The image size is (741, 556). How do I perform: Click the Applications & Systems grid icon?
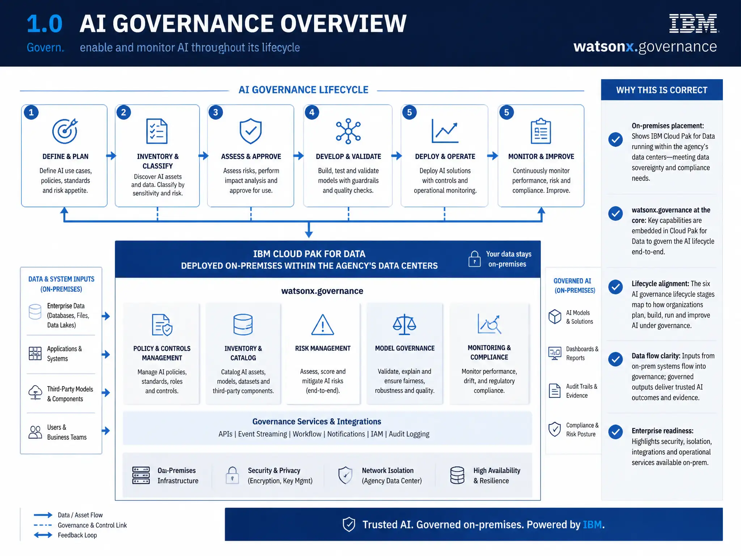[x=35, y=353]
